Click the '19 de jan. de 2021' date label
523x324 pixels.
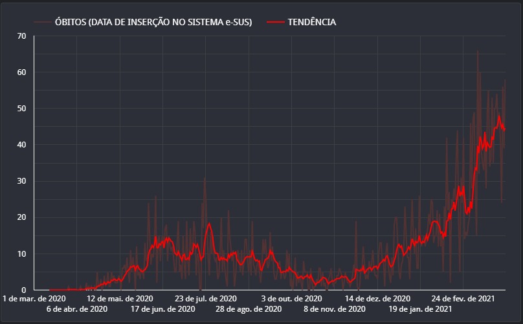(420, 310)
